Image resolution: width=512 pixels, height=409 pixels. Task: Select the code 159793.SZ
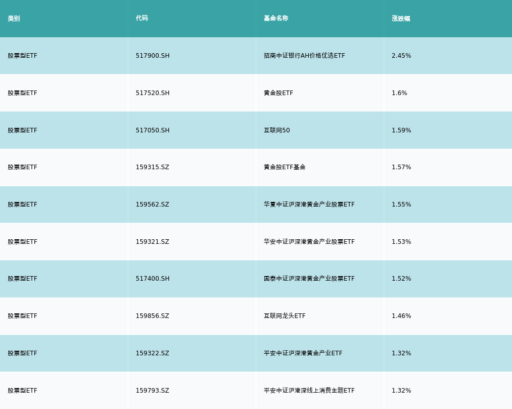153,391
